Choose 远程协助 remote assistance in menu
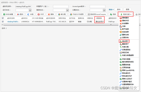This screenshot has width=141, height=92. 124,38
